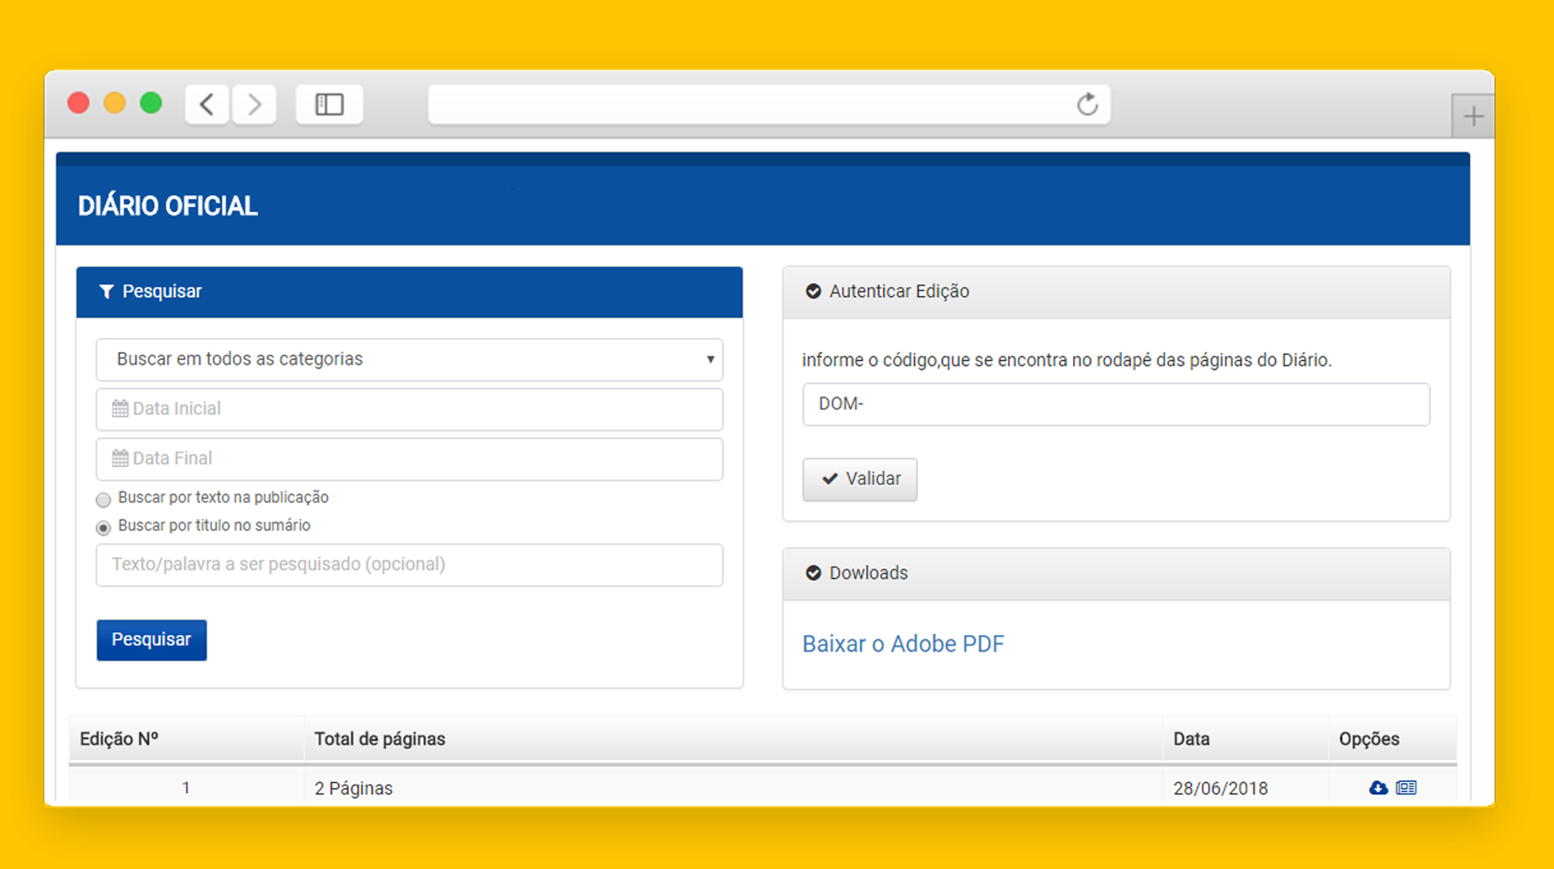The image size is (1554, 869).
Task: Click the DIÁRIO OFICIAL title
Action: tap(168, 207)
